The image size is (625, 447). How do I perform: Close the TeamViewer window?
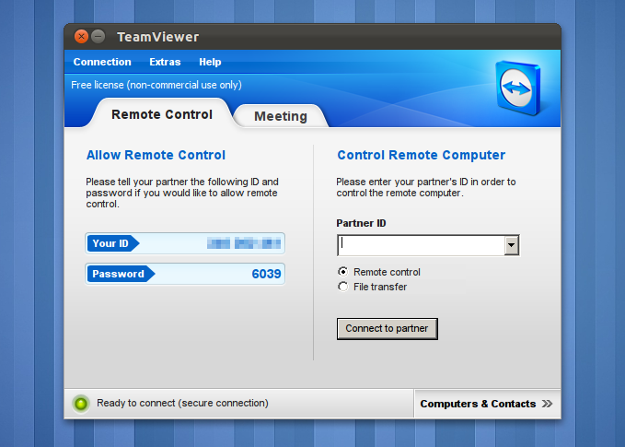81,37
